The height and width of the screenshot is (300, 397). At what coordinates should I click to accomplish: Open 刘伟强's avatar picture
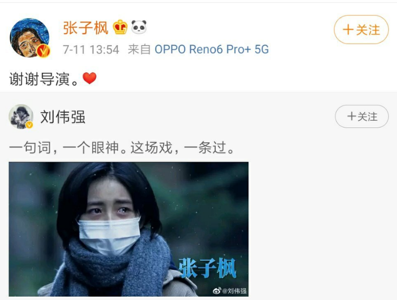click(x=21, y=116)
